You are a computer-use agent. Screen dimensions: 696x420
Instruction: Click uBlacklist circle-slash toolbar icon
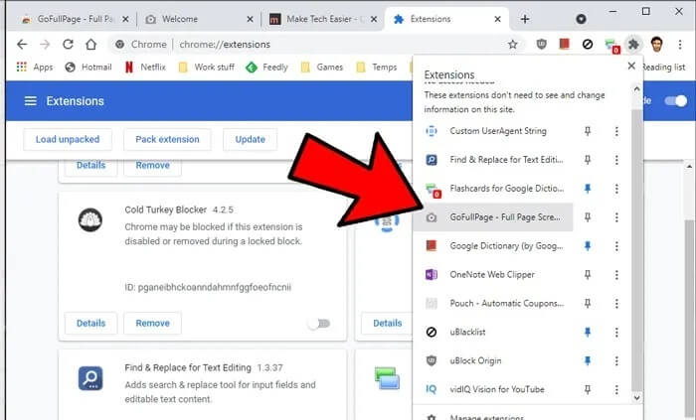click(588, 45)
